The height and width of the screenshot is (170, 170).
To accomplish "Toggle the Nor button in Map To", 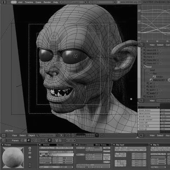I will coord(157,148).
